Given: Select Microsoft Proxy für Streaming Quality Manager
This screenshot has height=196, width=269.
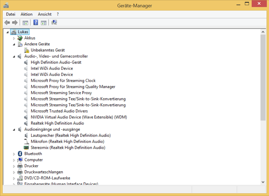Looking at the screenshot, I should [73, 87].
